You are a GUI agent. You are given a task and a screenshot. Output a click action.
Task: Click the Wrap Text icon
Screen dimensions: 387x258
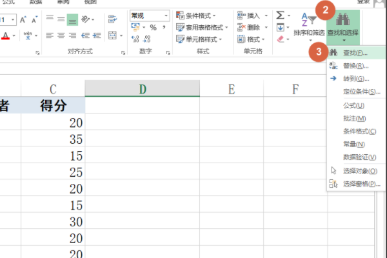114,20
